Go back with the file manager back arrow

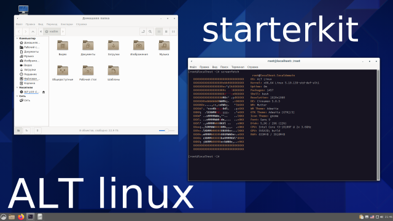pyautogui.click(x=19, y=31)
